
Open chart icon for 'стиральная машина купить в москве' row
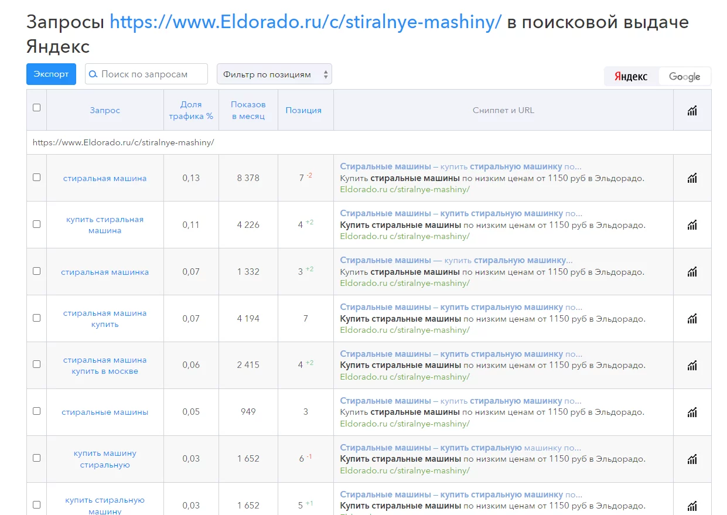point(692,365)
